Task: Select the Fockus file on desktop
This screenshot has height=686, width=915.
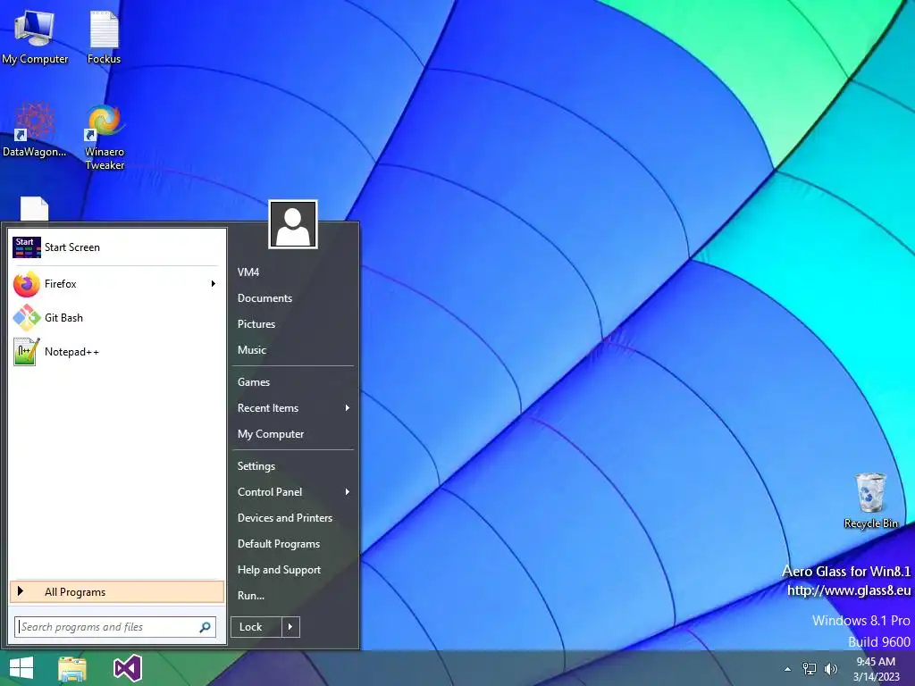Action: point(104,36)
